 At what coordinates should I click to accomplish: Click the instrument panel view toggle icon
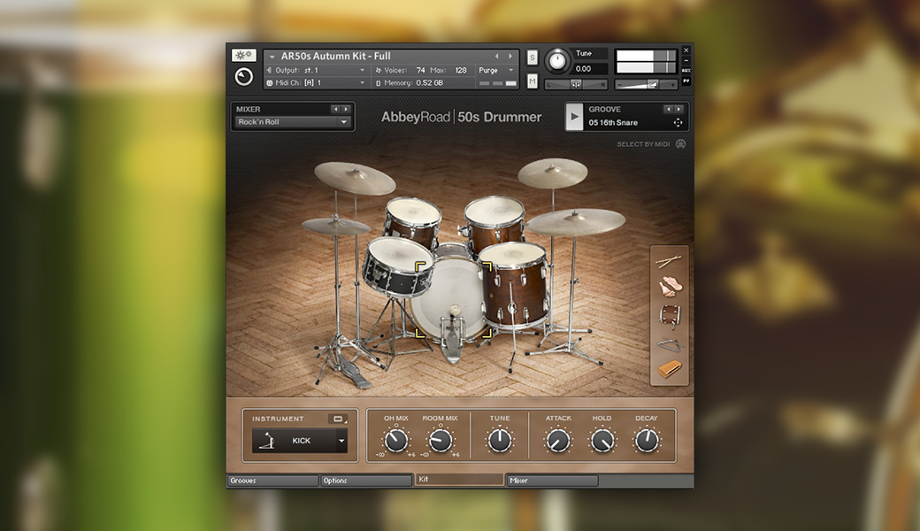point(338,419)
